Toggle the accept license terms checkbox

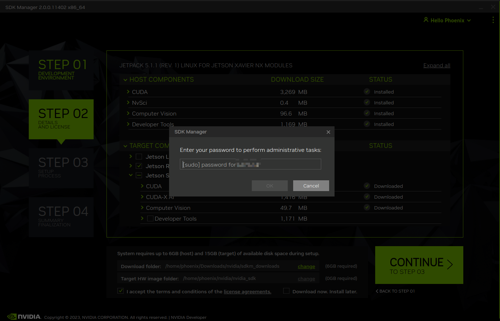click(x=121, y=291)
